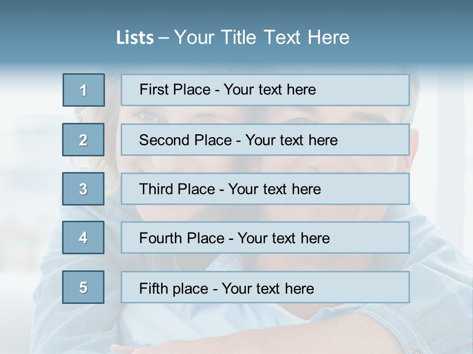Click the words 'First Place'
The width and height of the screenshot is (473, 354).
coord(175,89)
